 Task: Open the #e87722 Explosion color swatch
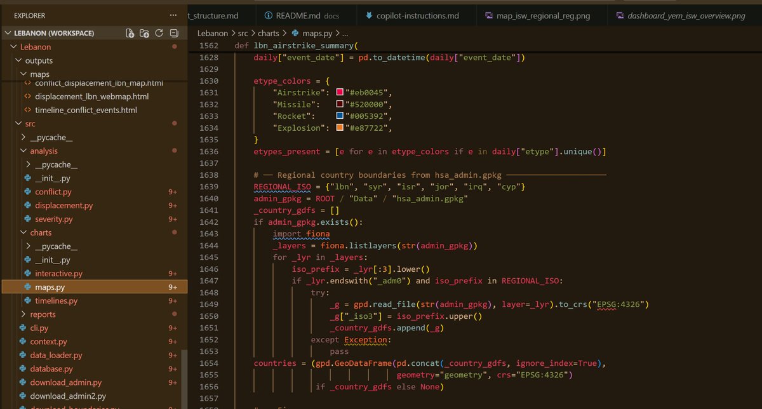coord(340,128)
